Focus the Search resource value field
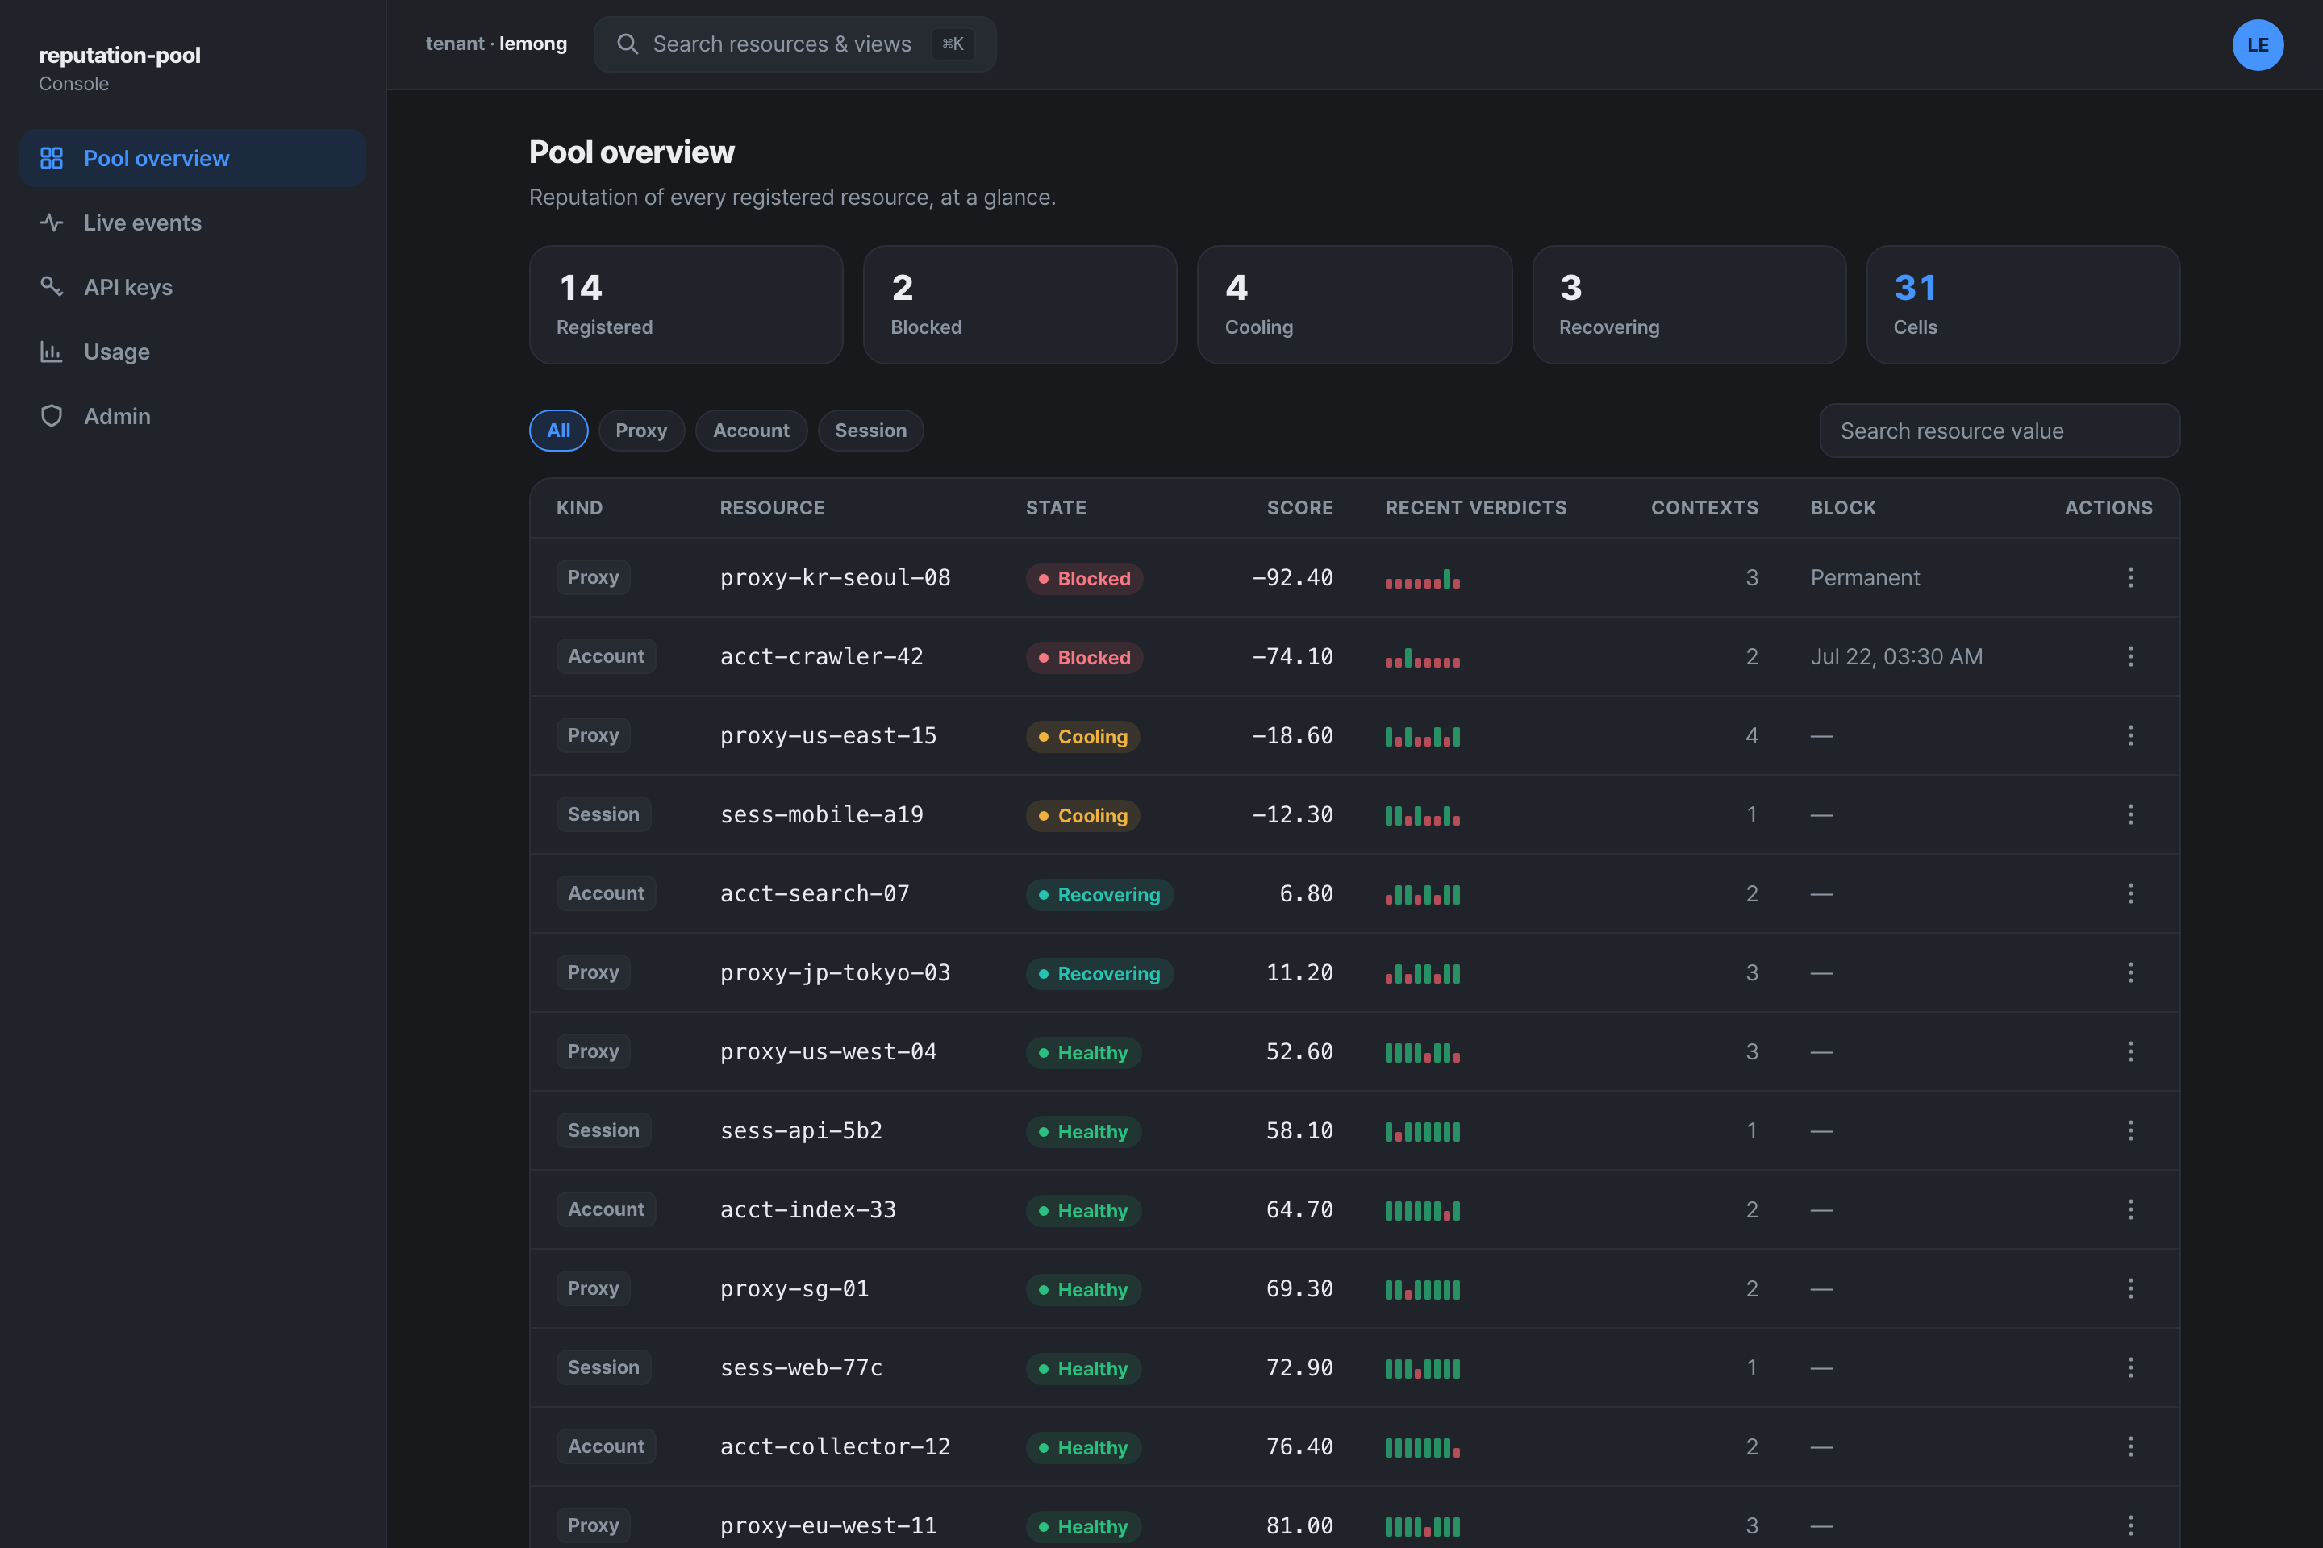 pyautogui.click(x=1999, y=431)
